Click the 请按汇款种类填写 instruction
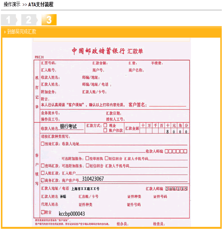The height and width of the screenshot is (231, 223). (x=55, y=136)
